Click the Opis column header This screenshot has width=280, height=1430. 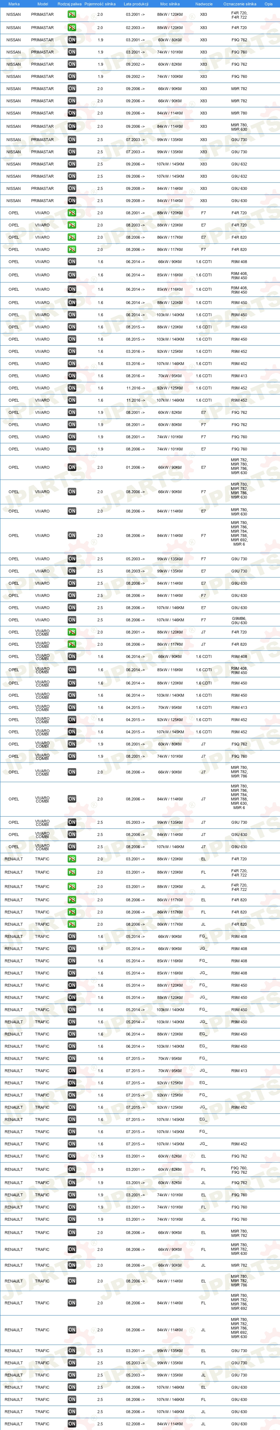(269, 4)
